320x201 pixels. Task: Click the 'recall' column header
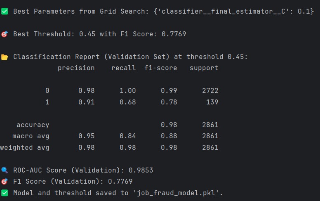pyautogui.click(x=123, y=68)
